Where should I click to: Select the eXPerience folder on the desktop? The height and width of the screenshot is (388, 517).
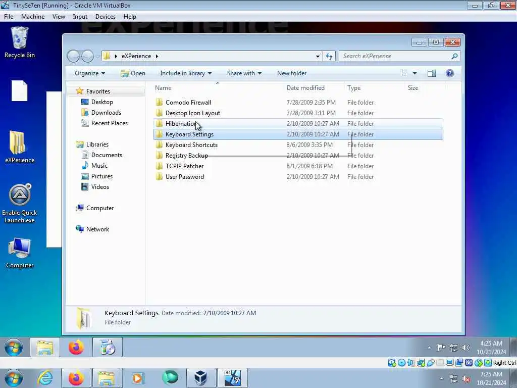[20, 147]
